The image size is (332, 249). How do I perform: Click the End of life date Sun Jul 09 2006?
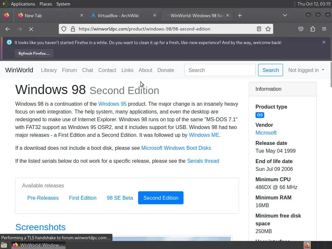click(x=274, y=169)
